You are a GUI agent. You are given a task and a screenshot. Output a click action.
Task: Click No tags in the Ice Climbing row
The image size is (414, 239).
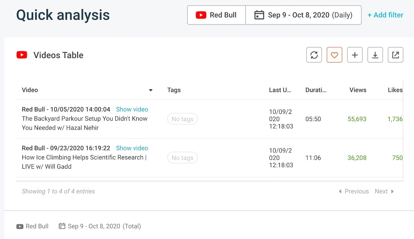pos(183,158)
